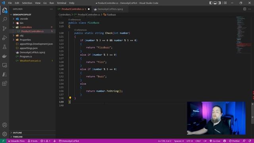Open the Docker whale icon

pos(4,56)
